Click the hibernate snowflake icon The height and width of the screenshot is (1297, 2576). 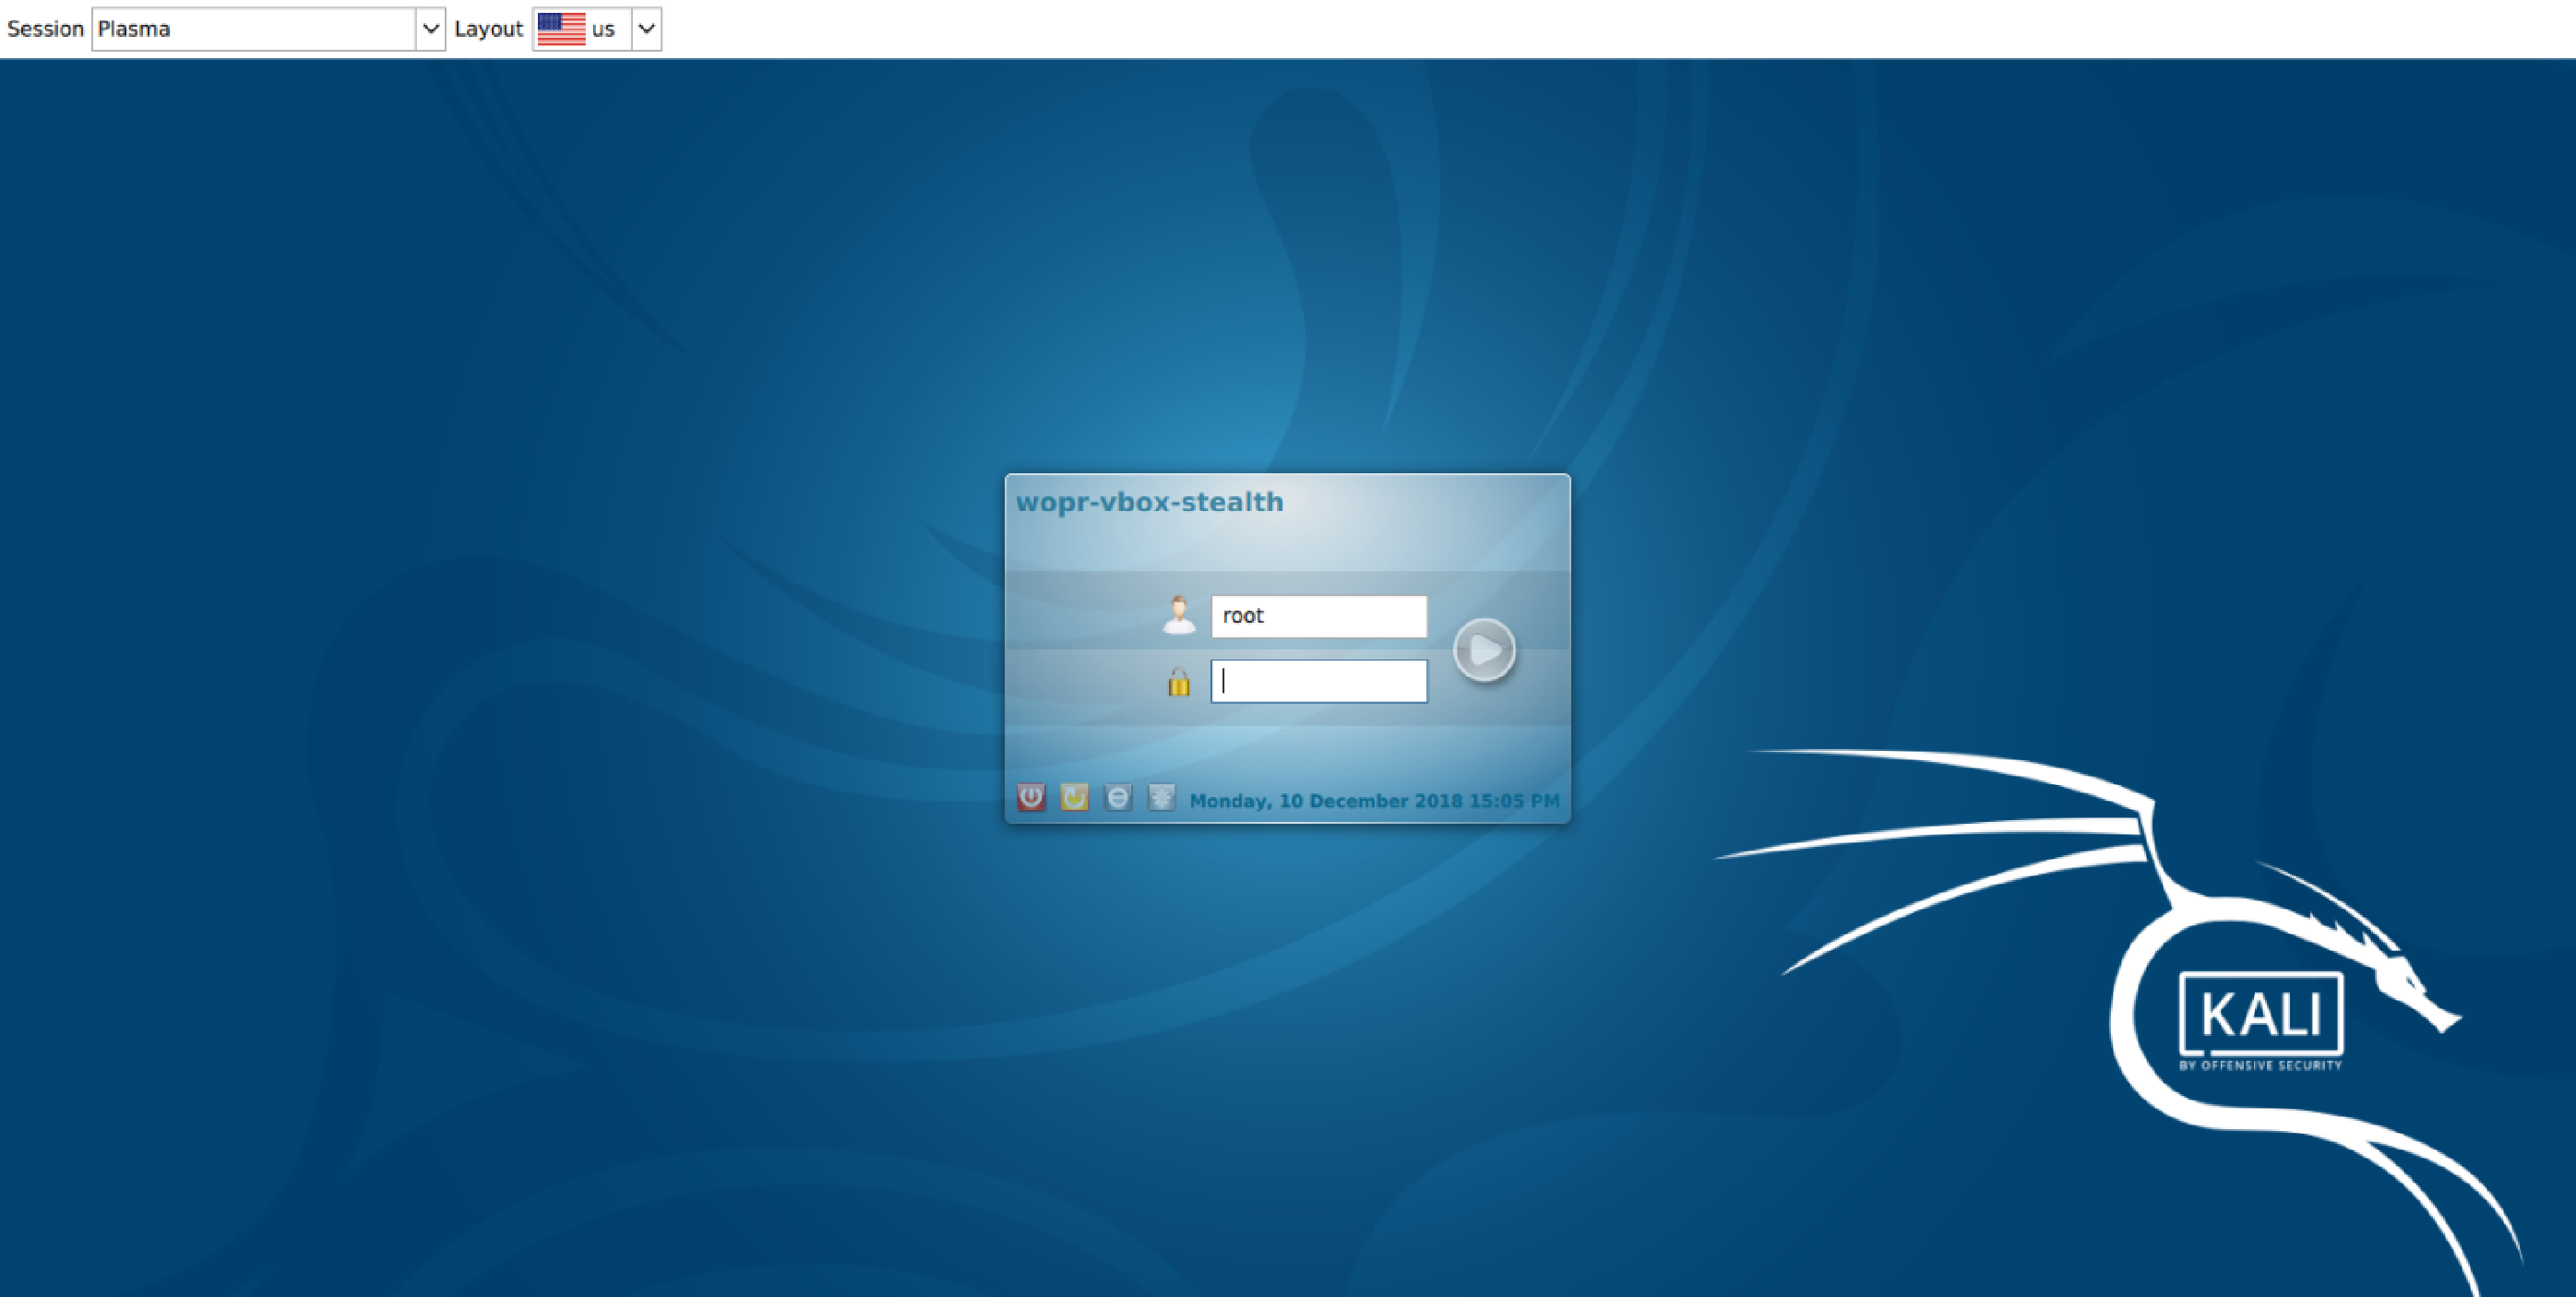pos(1161,797)
